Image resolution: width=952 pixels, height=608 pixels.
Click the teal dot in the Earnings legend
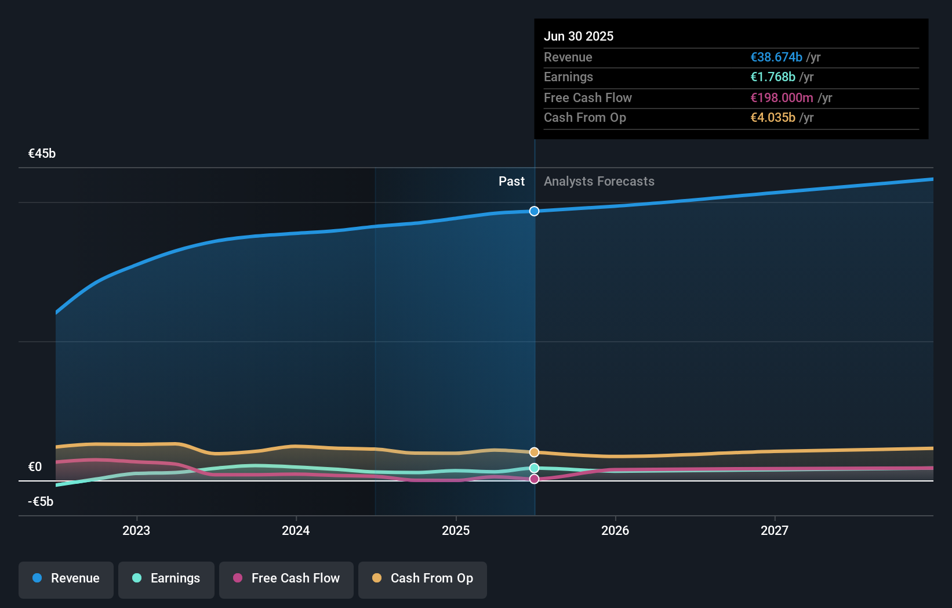[x=136, y=578]
